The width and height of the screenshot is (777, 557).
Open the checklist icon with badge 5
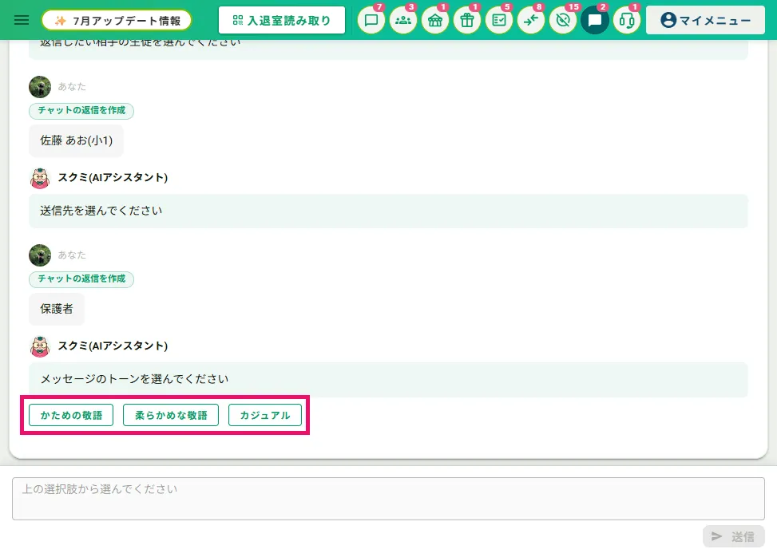[499, 20]
